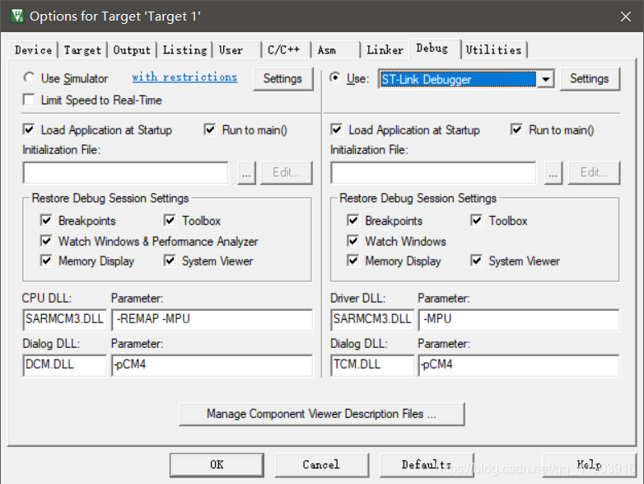Click the driver -MPU parameter field
This screenshot has height=484, width=644.
point(519,320)
